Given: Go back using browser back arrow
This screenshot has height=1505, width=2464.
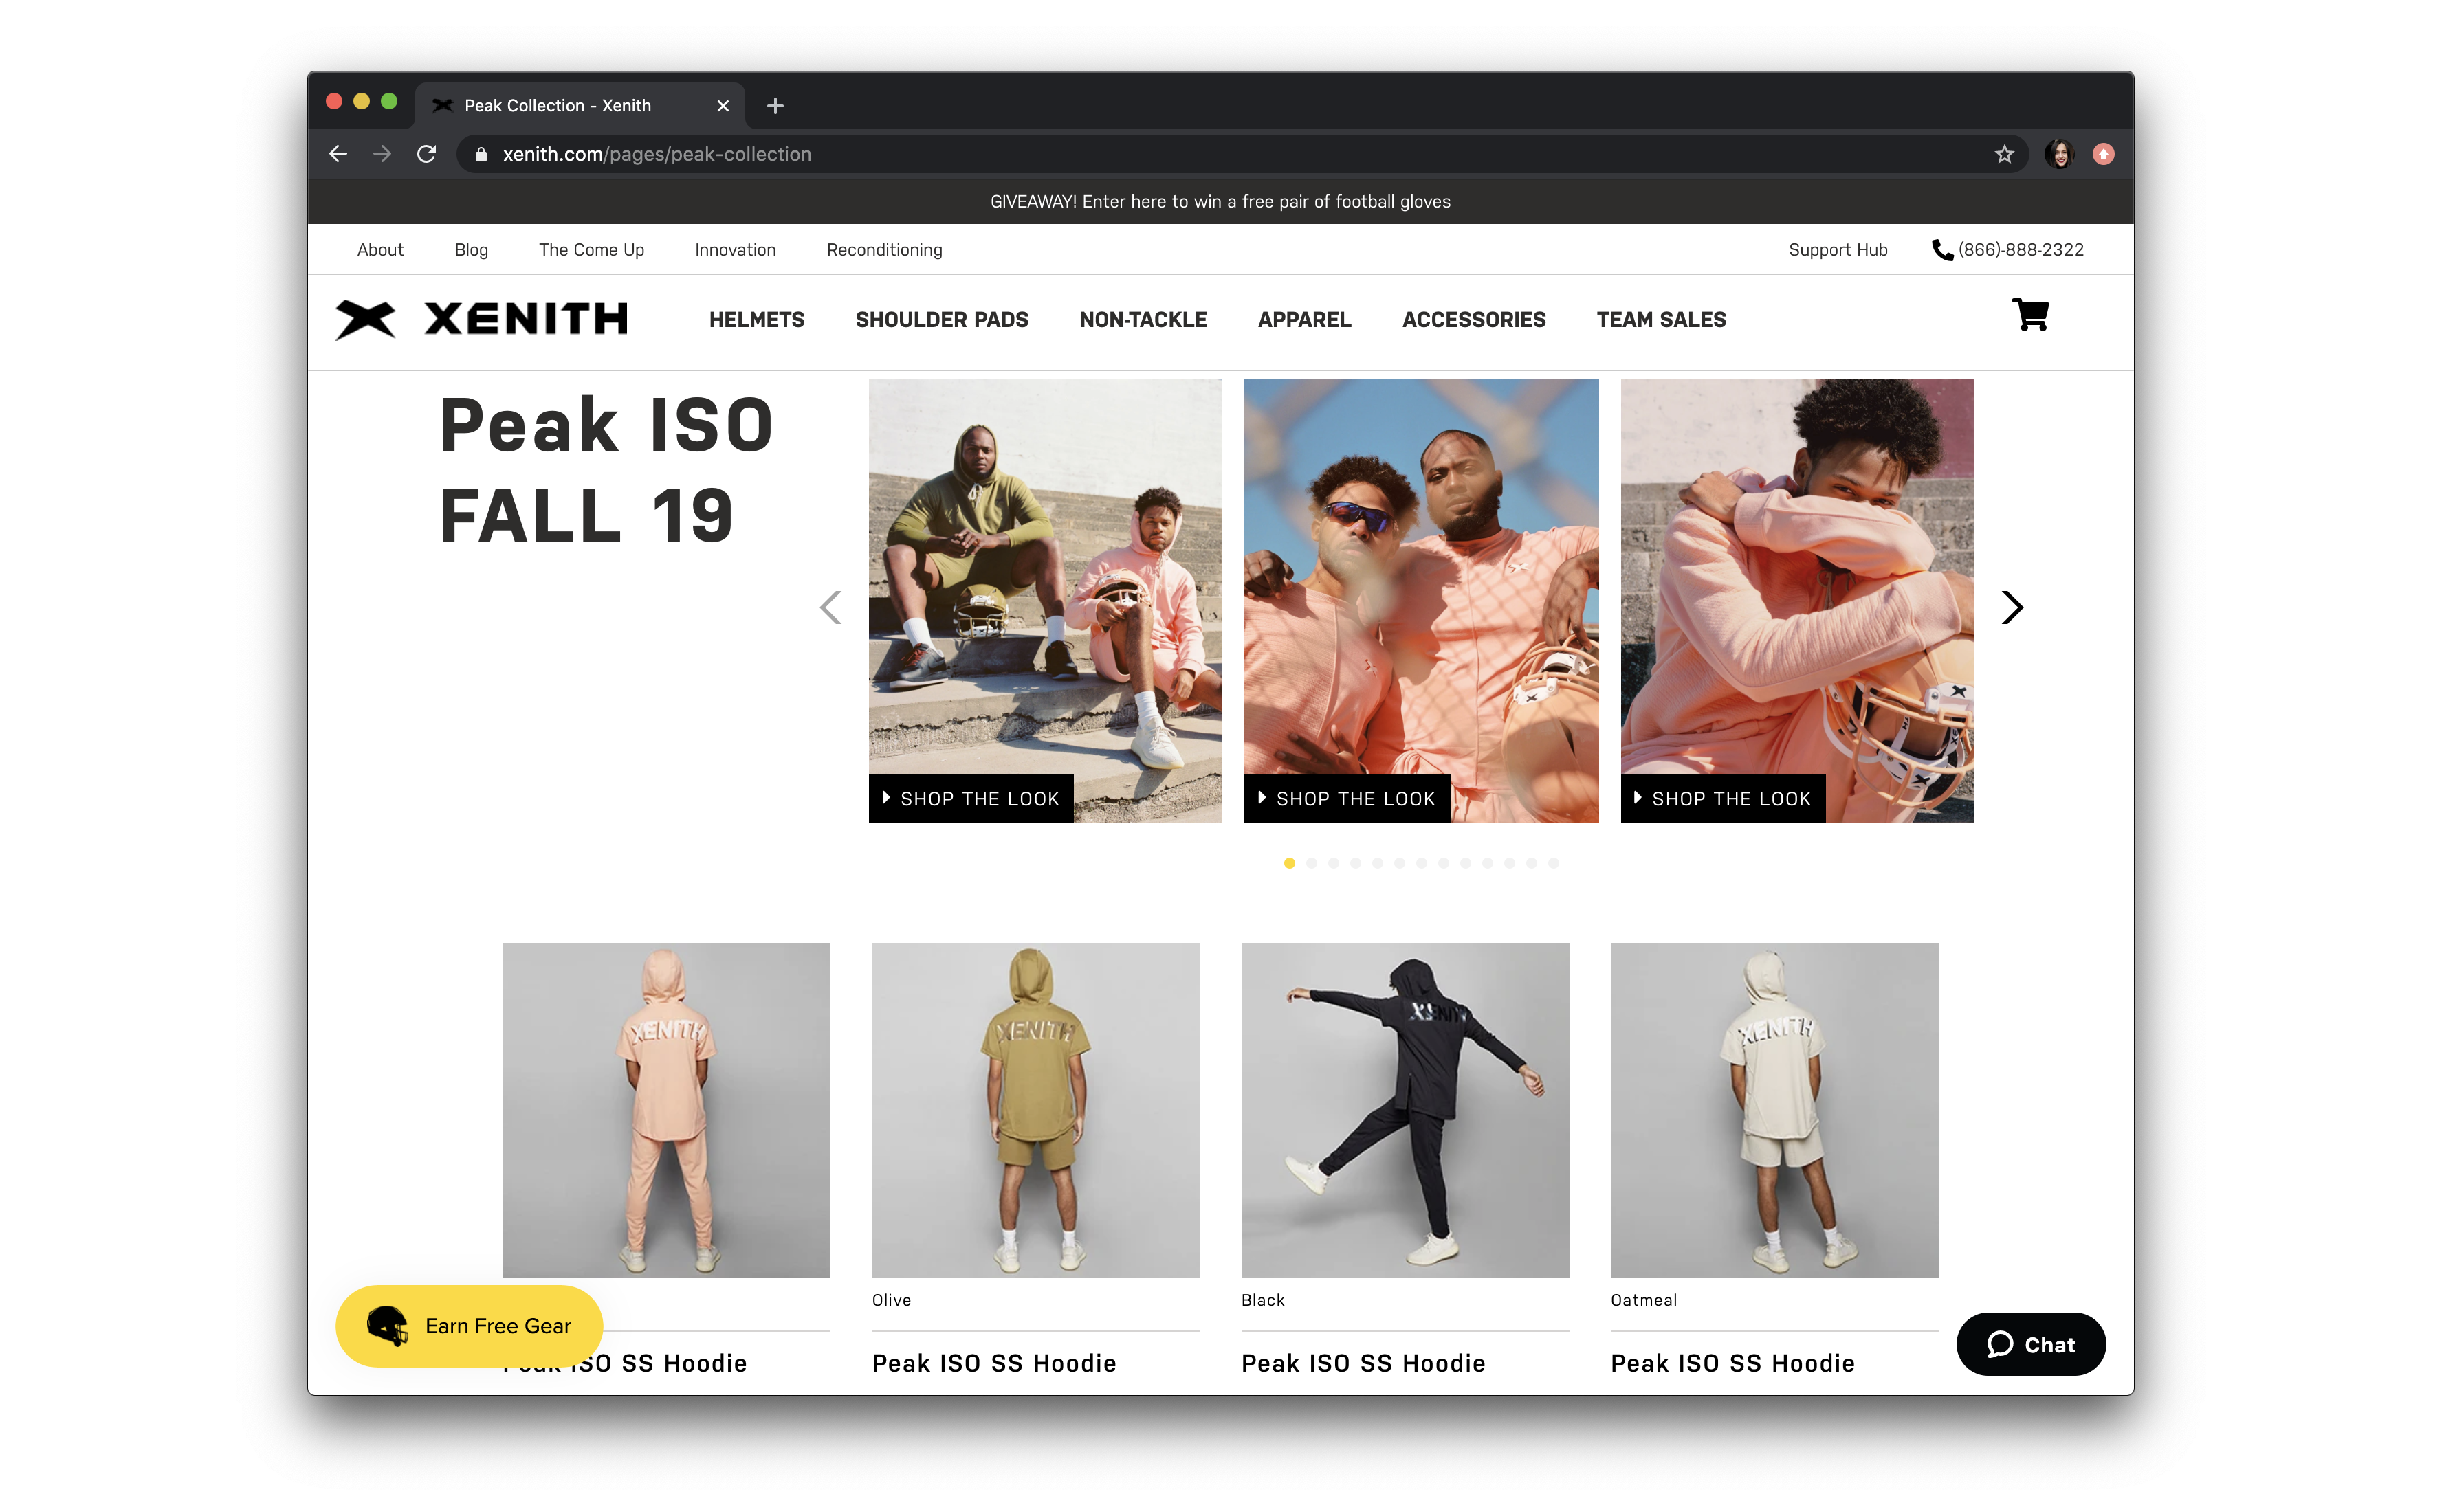Looking at the screenshot, I should [x=338, y=154].
